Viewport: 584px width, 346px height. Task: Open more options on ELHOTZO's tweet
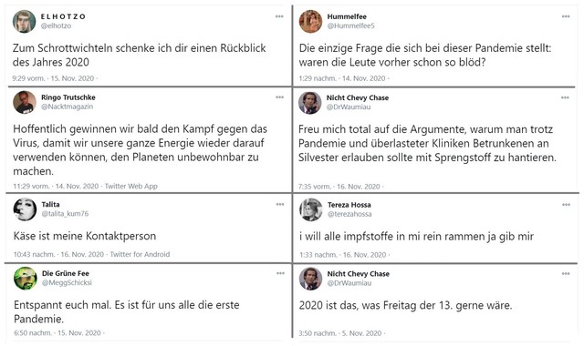(x=279, y=16)
